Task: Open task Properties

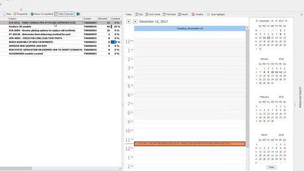Action: [x=20, y=14]
